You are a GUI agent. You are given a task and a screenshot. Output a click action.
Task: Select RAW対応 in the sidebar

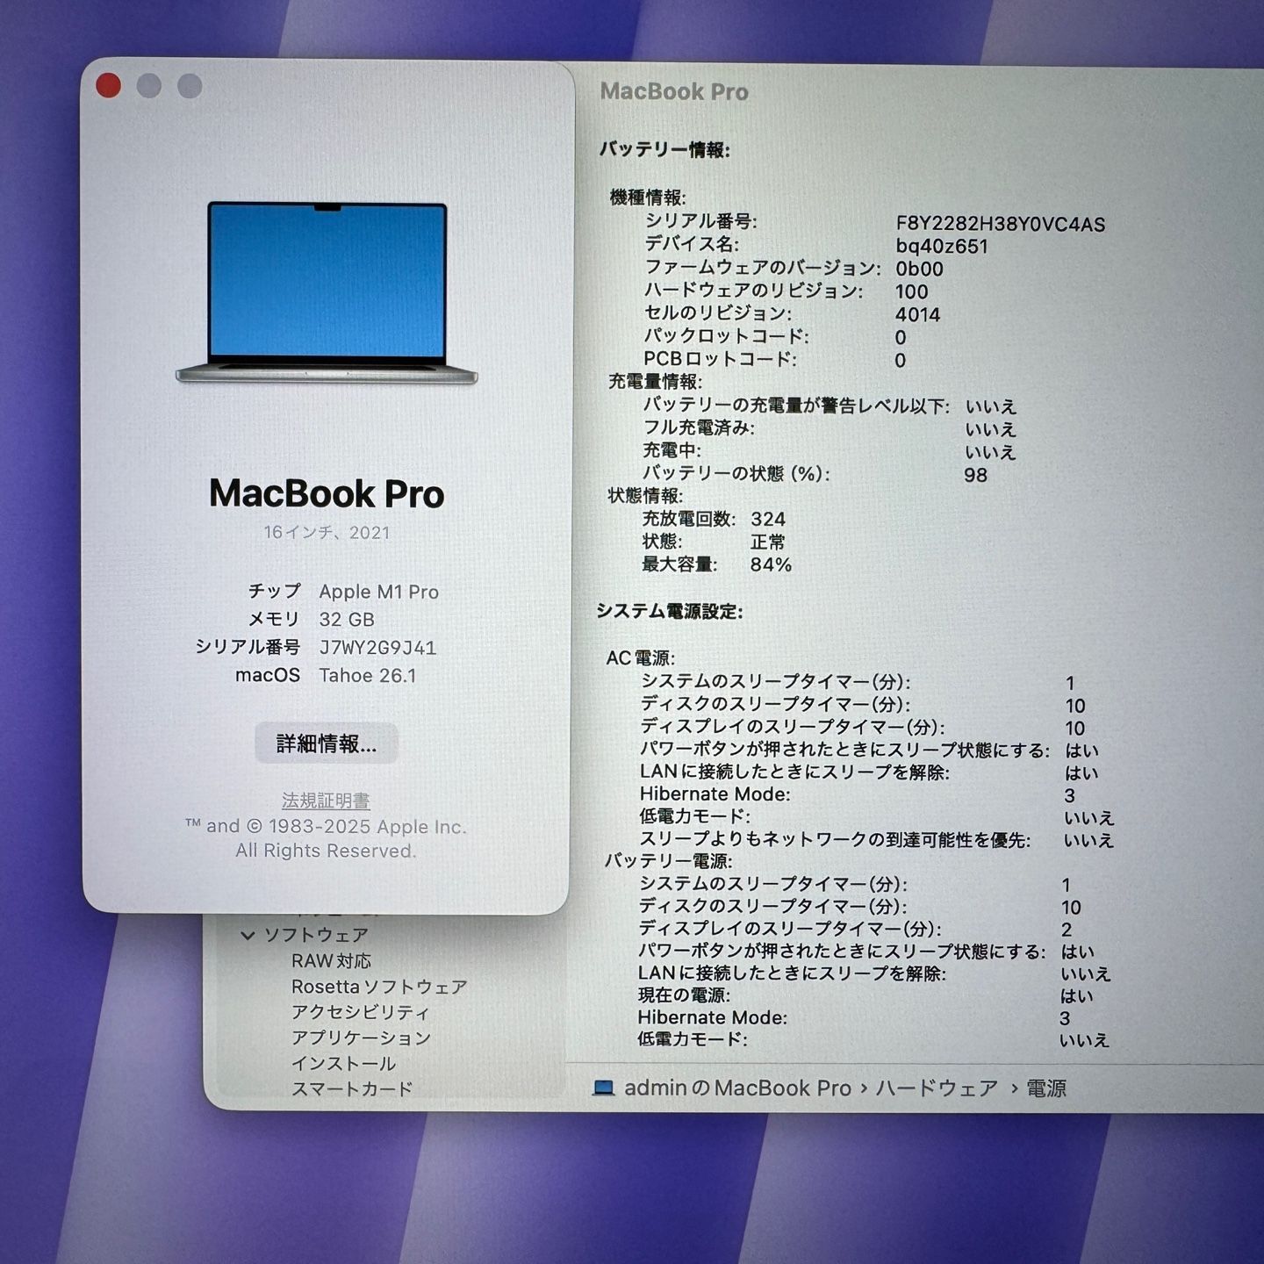click(x=331, y=960)
